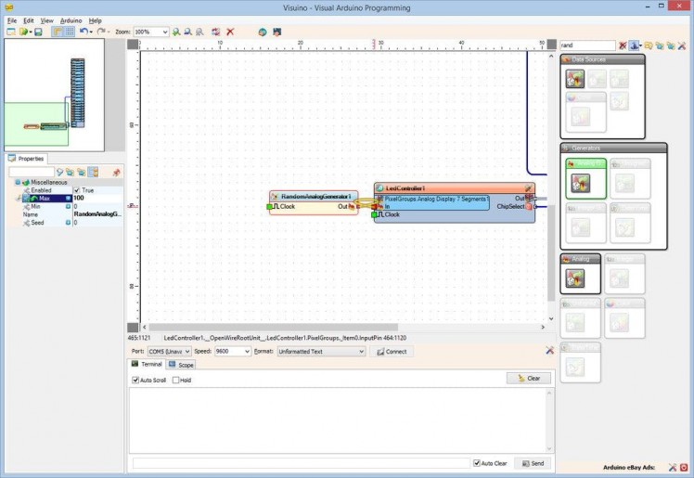Screen dimensions: 694x478
Task: Uncheck the Auto Scroll checkbox
Action: pyautogui.click(x=135, y=381)
